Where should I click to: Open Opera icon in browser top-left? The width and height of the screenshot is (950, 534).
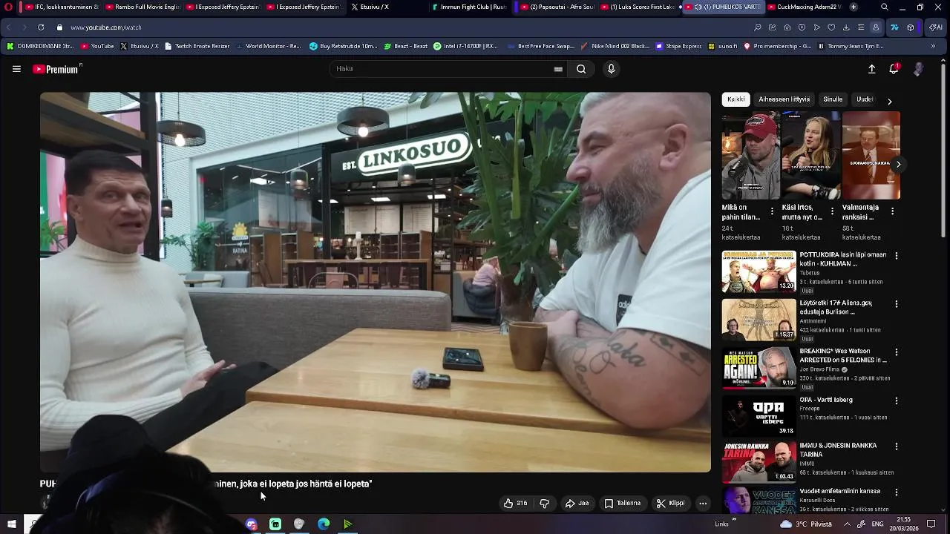[x=8, y=7]
